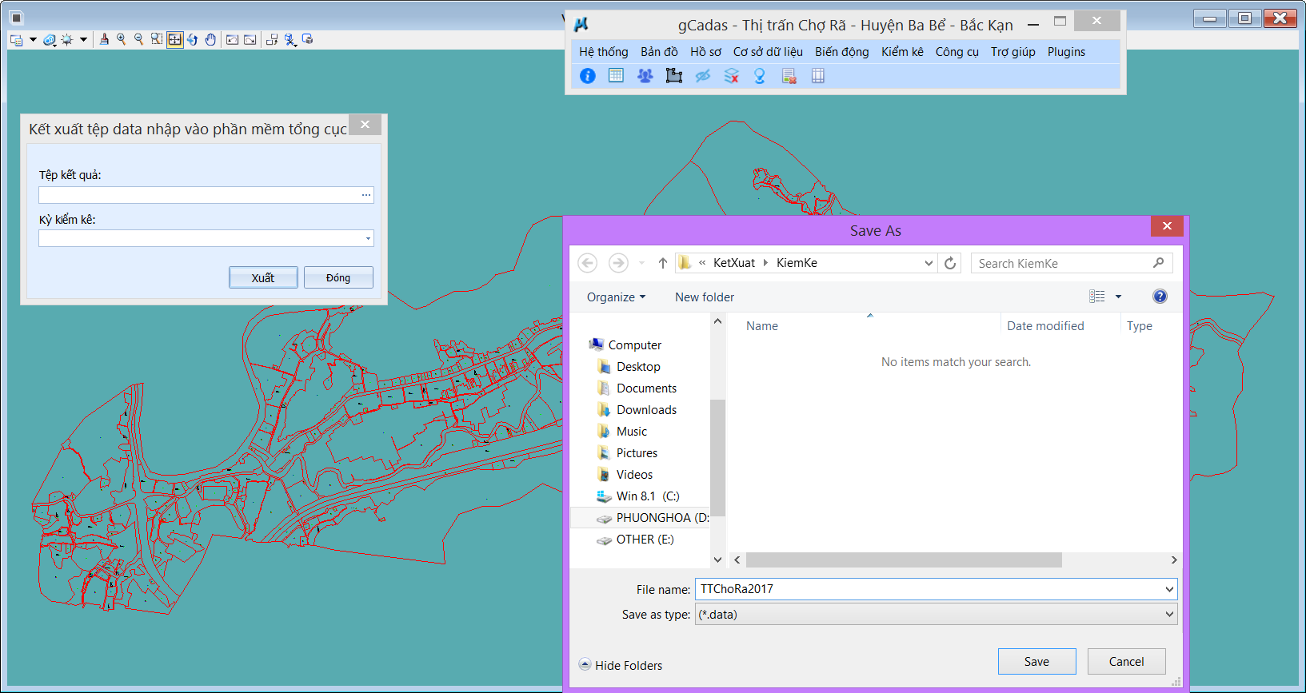The height and width of the screenshot is (693, 1306).
Task: Click the blue location pin icon
Action: 759,76
